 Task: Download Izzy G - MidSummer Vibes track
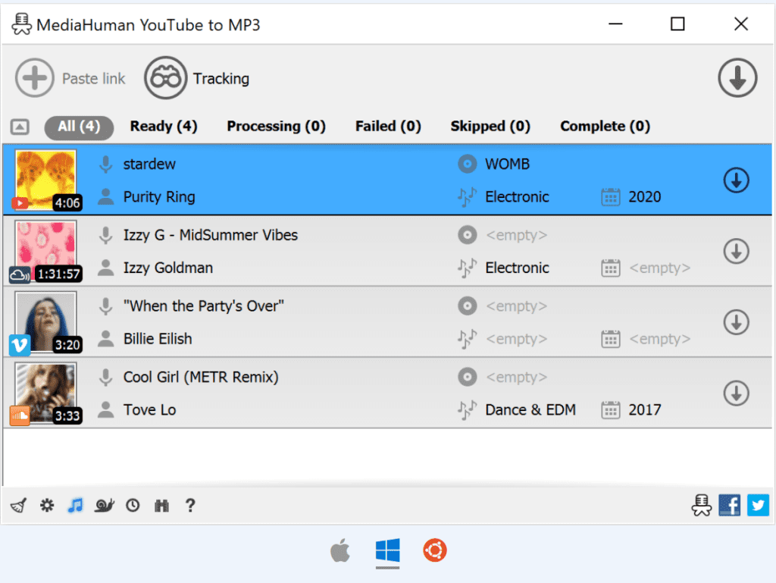pos(737,252)
